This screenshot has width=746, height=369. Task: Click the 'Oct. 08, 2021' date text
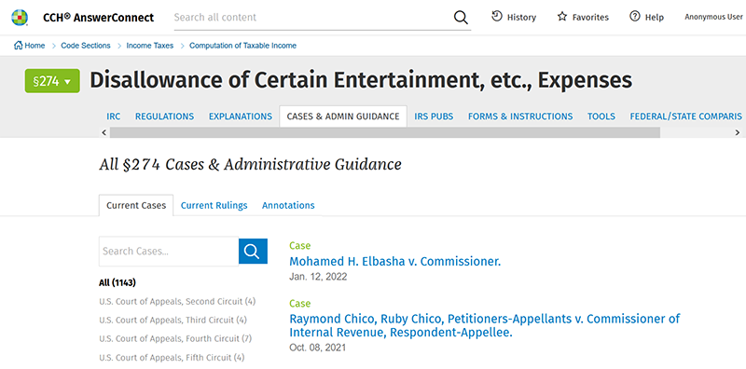click(317, 348)
